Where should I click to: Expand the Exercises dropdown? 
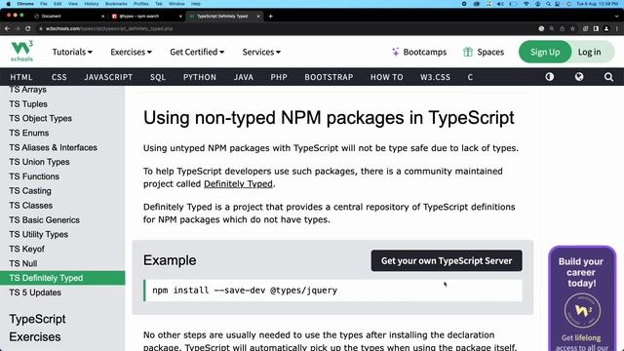(131, 52)
